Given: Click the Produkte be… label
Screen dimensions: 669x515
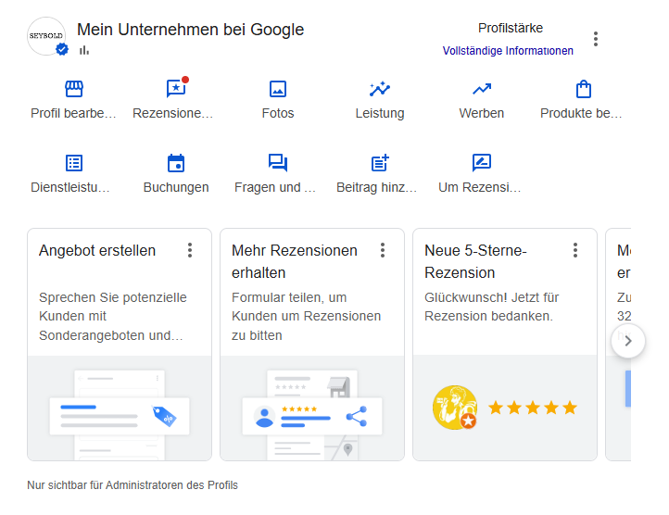Looking at the screenshot, I should coord(581,114).
